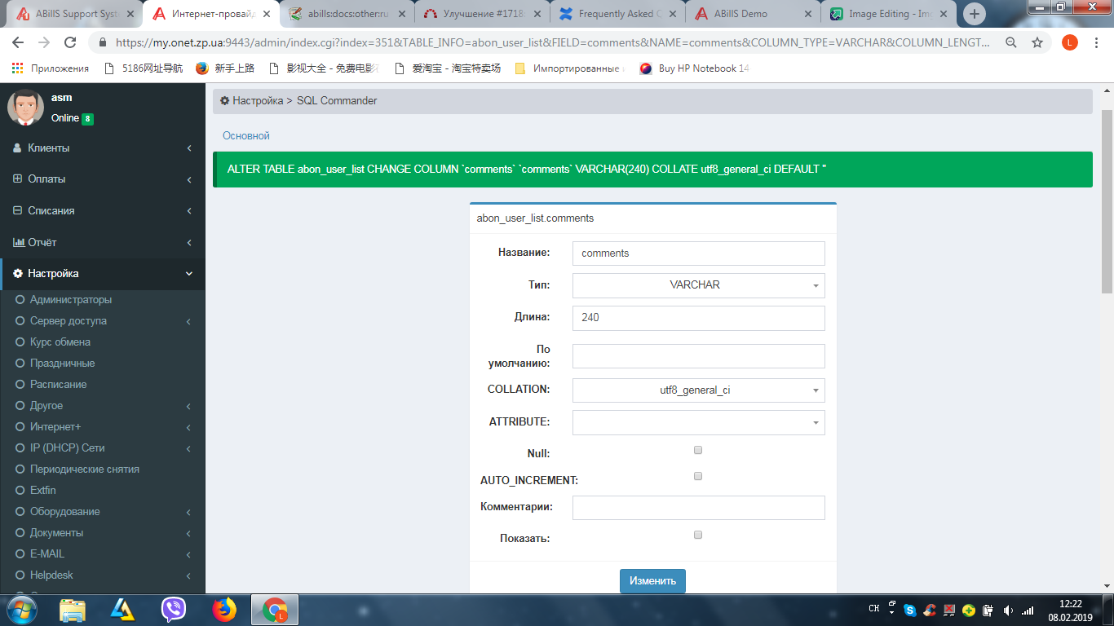Check the Показать checkbox
The image size is (1114, 626).
697,535
